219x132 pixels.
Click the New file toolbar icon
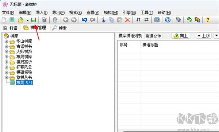coord(4,20)
